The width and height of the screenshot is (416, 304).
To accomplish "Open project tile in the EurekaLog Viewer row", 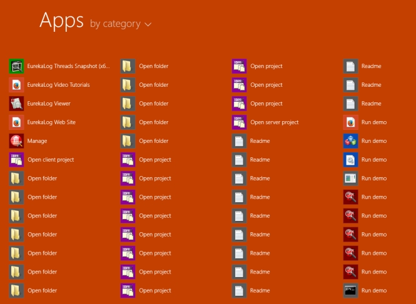I will 257,104.
